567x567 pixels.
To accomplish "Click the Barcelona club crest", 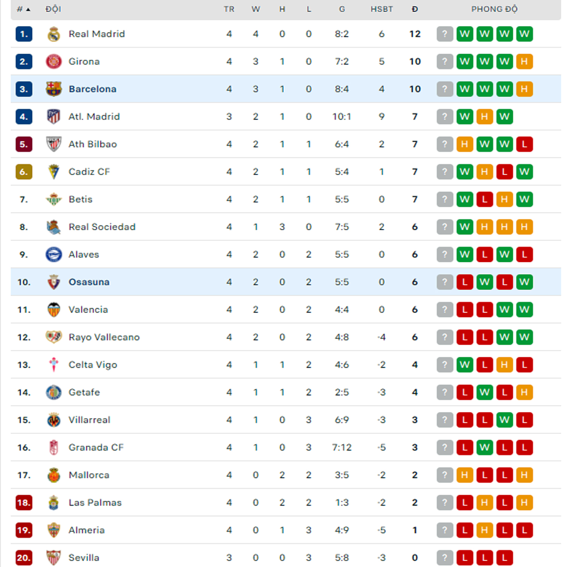I will 54,89.
